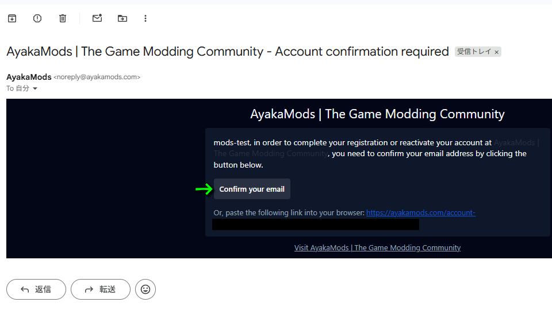Click the noreply@ayakamods.com sender address
The image size is (552, 310).
(97, 77)
